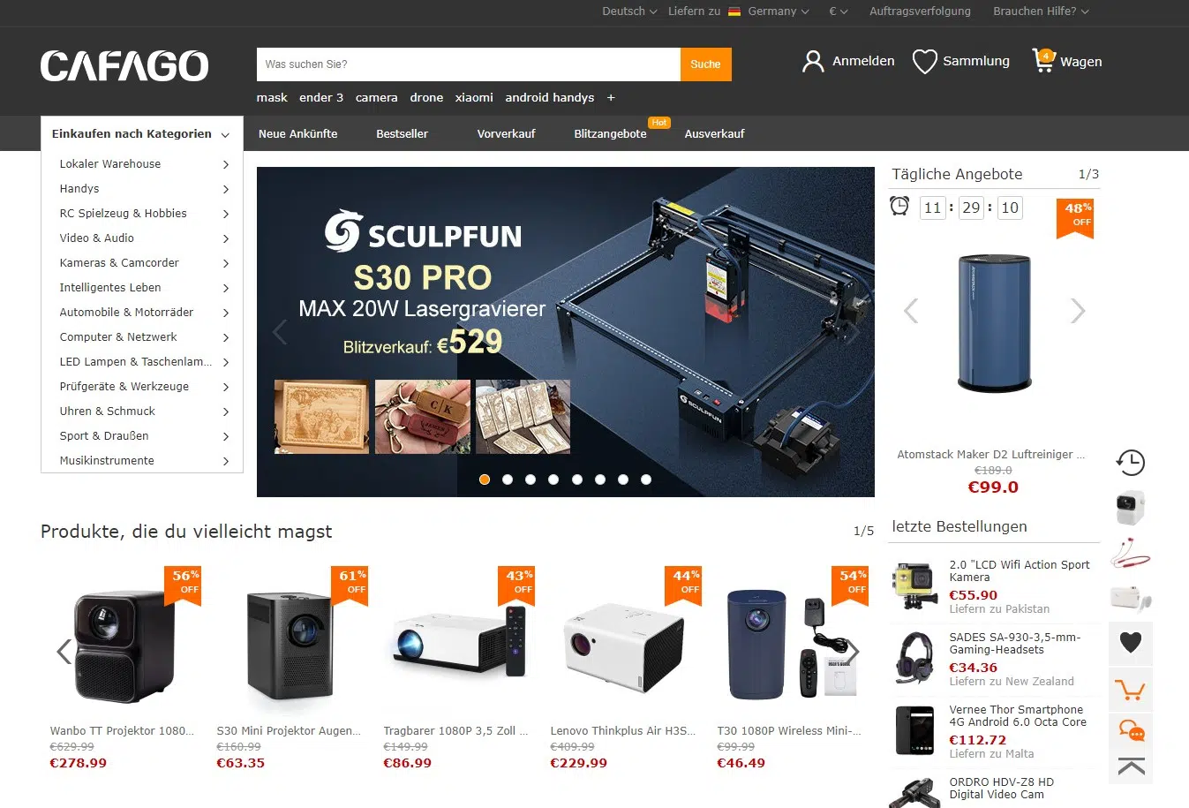Open the euro currency dropdown

pyautogui.click(x=839, y=11)
